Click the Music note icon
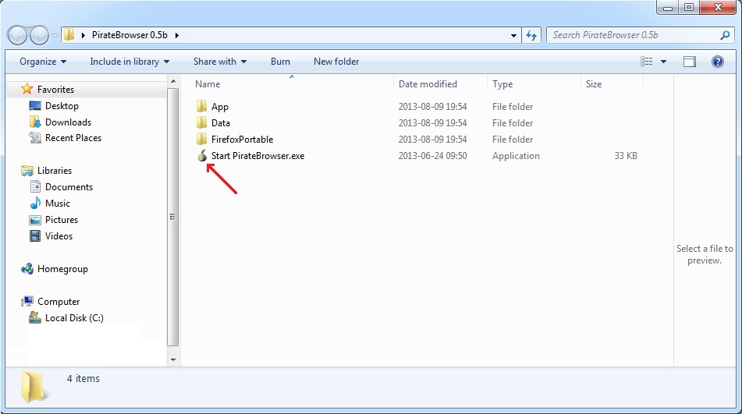This screenshot has width=742, height=414. point(35,203)
